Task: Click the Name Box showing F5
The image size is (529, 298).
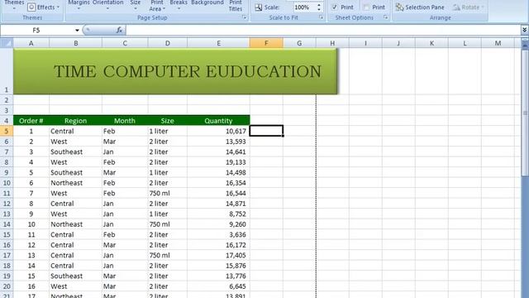Action: click(36, 31)
